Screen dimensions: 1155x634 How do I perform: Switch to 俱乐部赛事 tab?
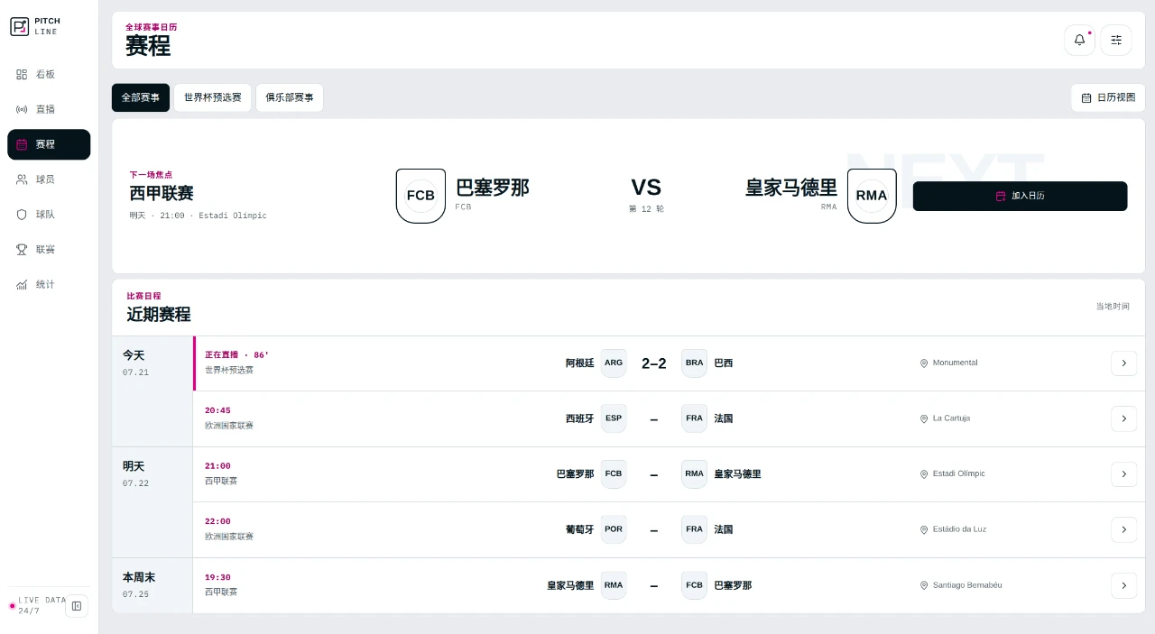[290, 97]
